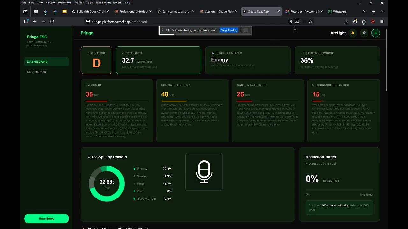This screenshot has height=229, width=408.
Task: Click the Waste legend entry
Action: tap(153, 176)
